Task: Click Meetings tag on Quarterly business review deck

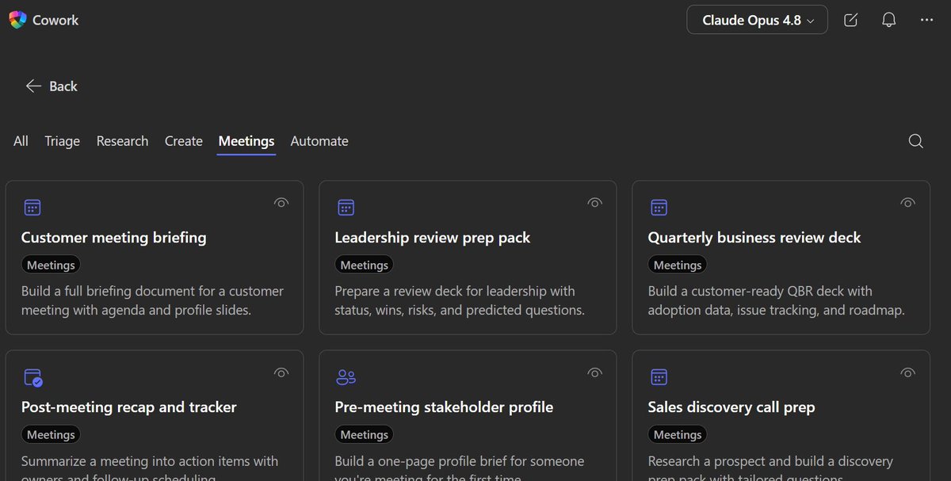Action: [x=678, y=265]
